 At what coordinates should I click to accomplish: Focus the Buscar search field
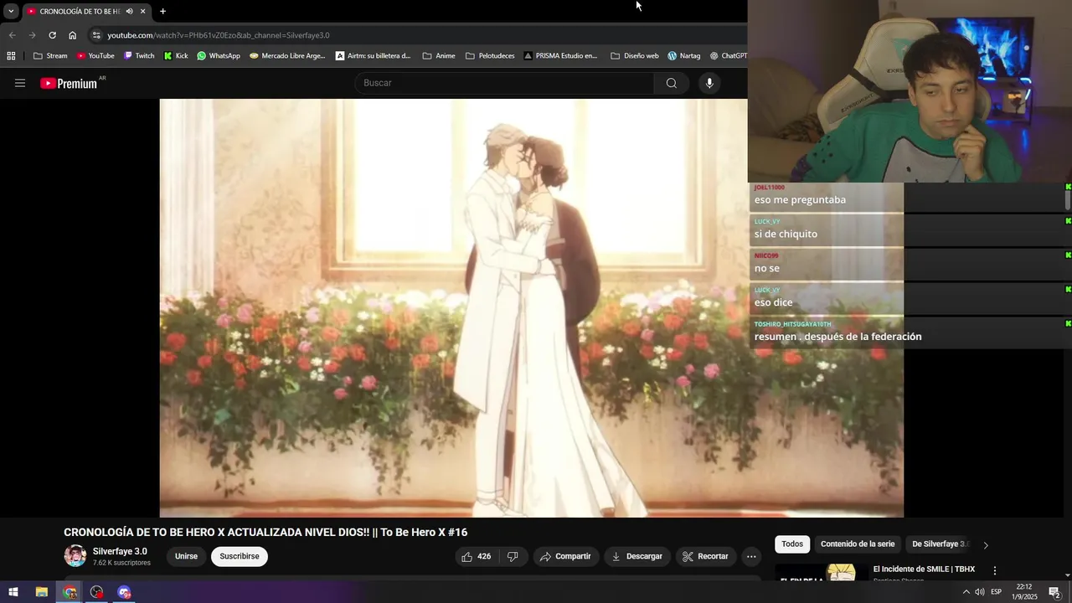504,83
